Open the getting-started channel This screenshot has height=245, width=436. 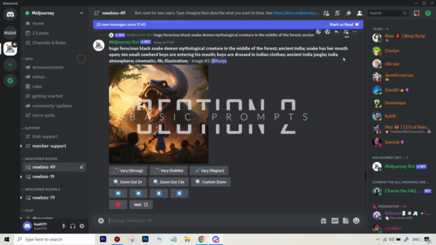pyautogui.click(x=54, y=96)
